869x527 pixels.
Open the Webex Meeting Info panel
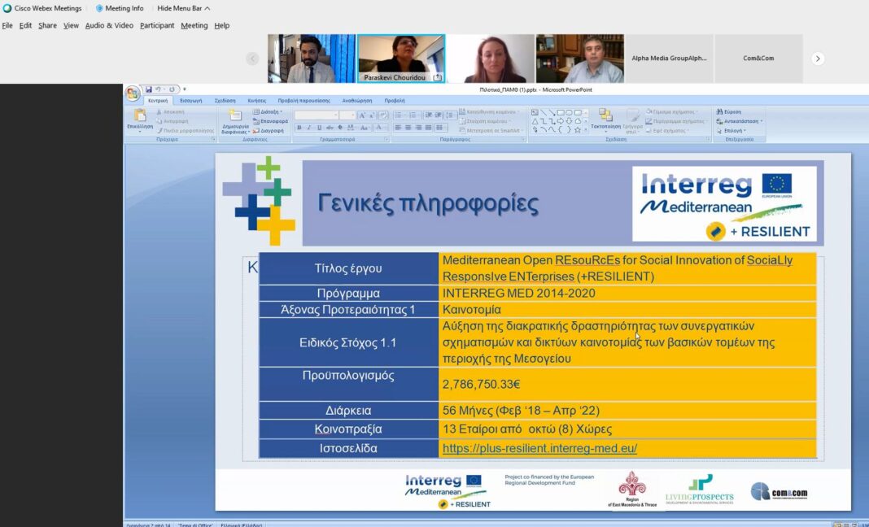tap(120, 8)
